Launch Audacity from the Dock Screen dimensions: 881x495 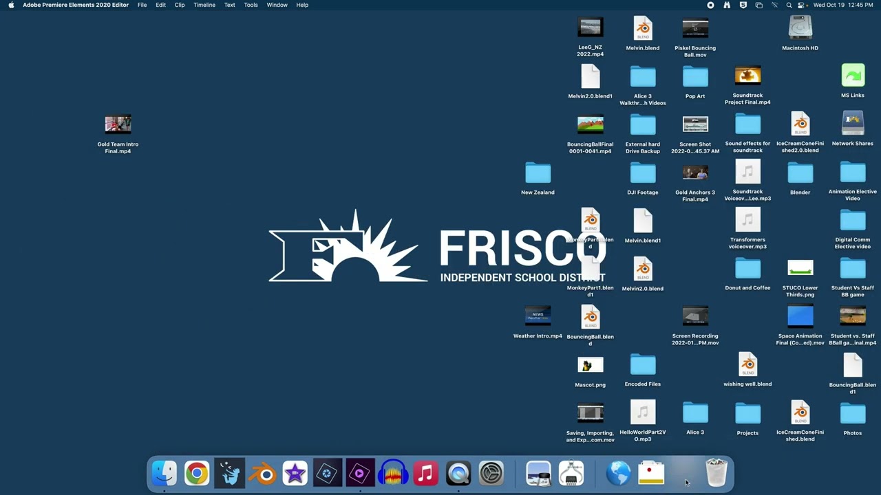(393, 473)
